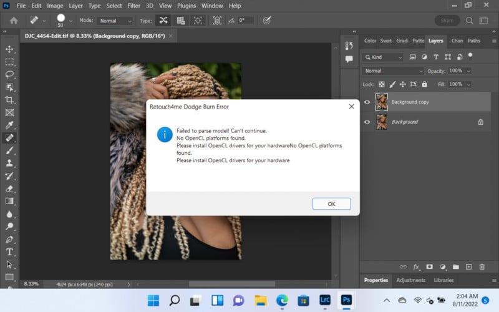The width and height of the screenshot is (499, 312).
Task: Open layer blend mode Normal dropdown
Action: [393, 71]
